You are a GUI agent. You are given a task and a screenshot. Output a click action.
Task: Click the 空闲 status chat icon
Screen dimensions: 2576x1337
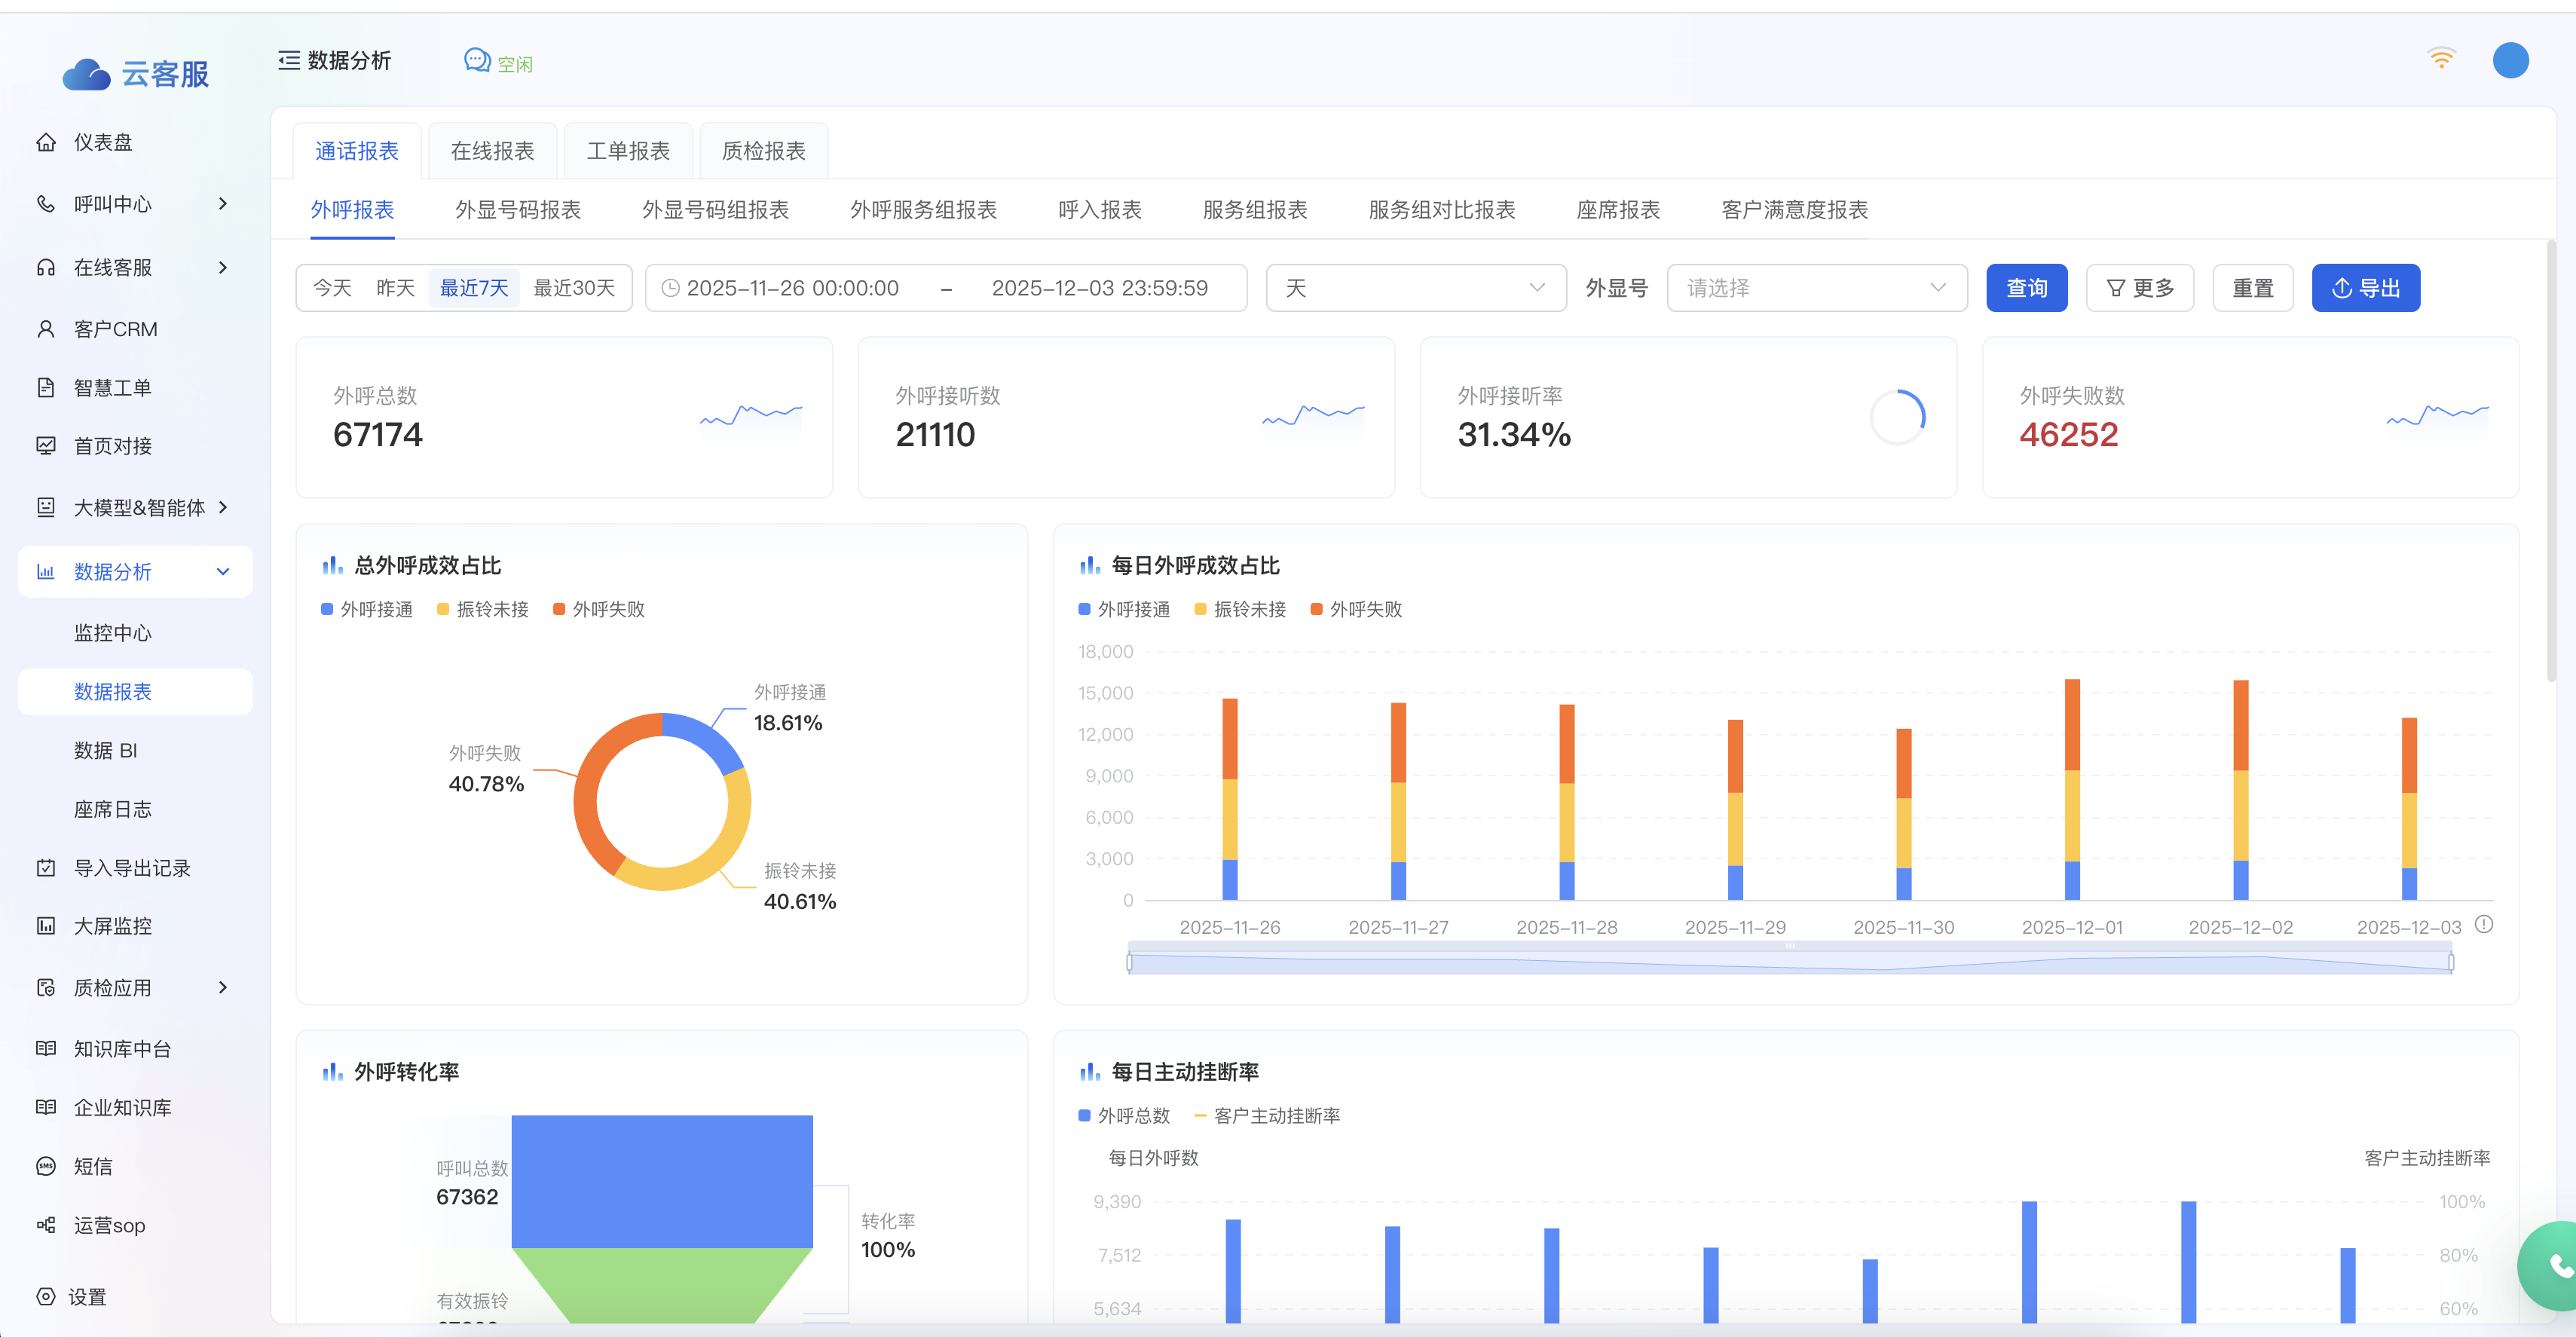tap(477, 61)
